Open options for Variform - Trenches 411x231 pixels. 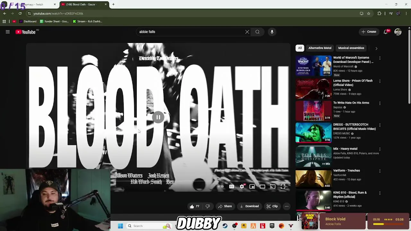tap(380, 171)
